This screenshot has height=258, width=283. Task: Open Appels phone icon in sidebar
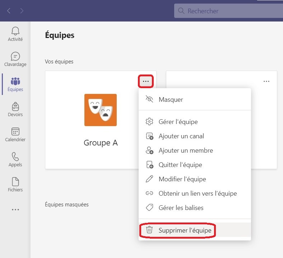coord(15,159)
